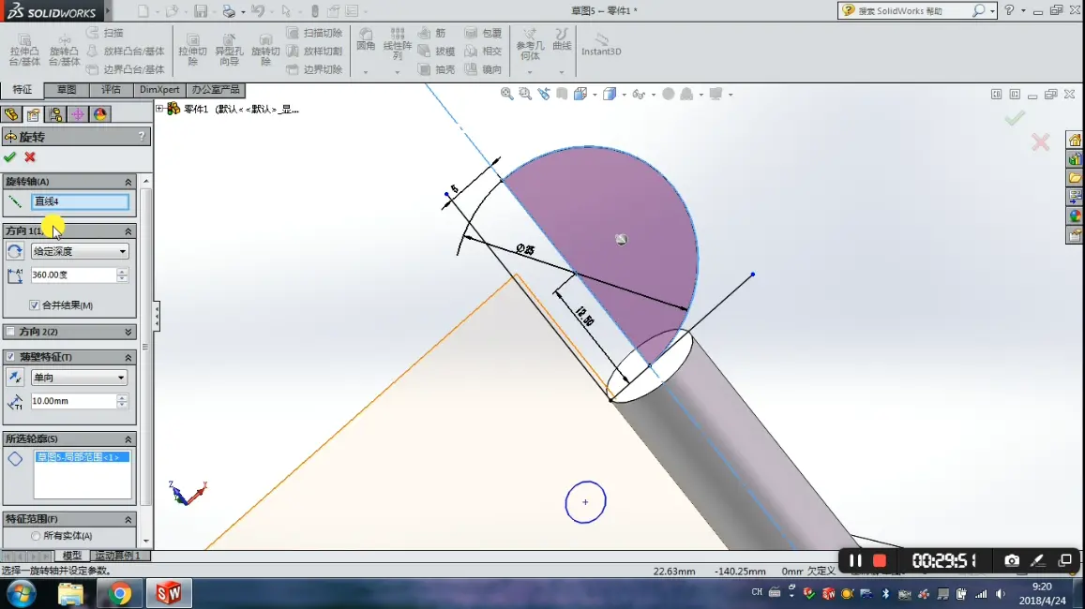Switch to the 特征 ribbon tab
The height and width of the screenshot is (609, 1085).
(x=23, y=90)
